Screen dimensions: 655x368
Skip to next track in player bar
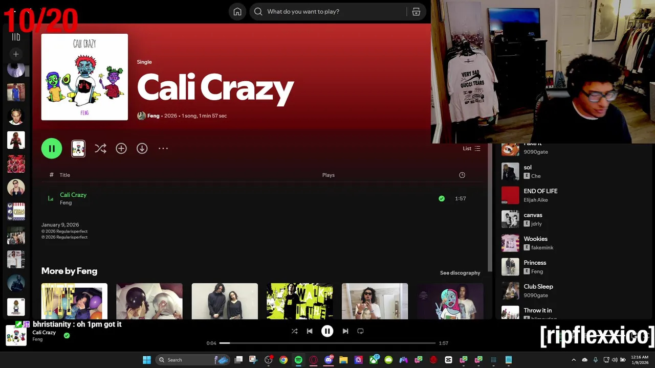point(345,331)
